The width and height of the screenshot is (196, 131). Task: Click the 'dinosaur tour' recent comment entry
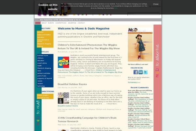pos(140,93)
